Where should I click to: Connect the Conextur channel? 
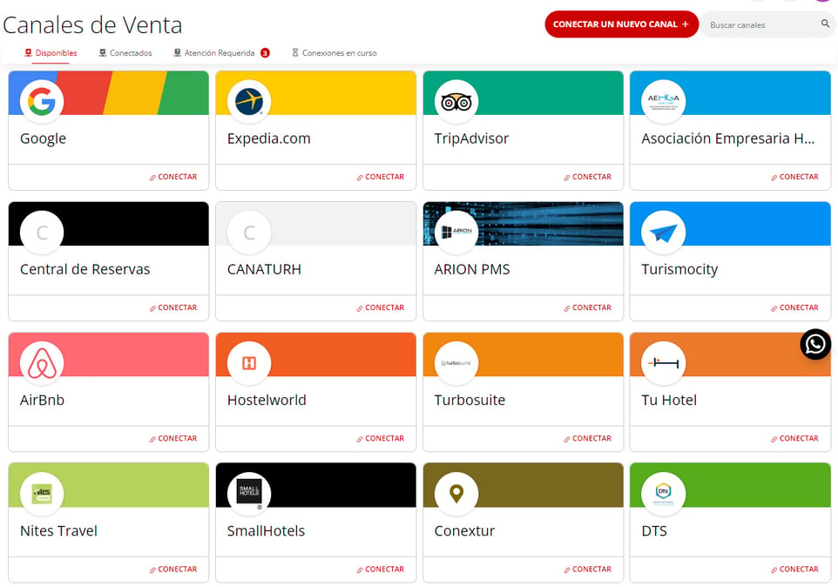[587, 570]
